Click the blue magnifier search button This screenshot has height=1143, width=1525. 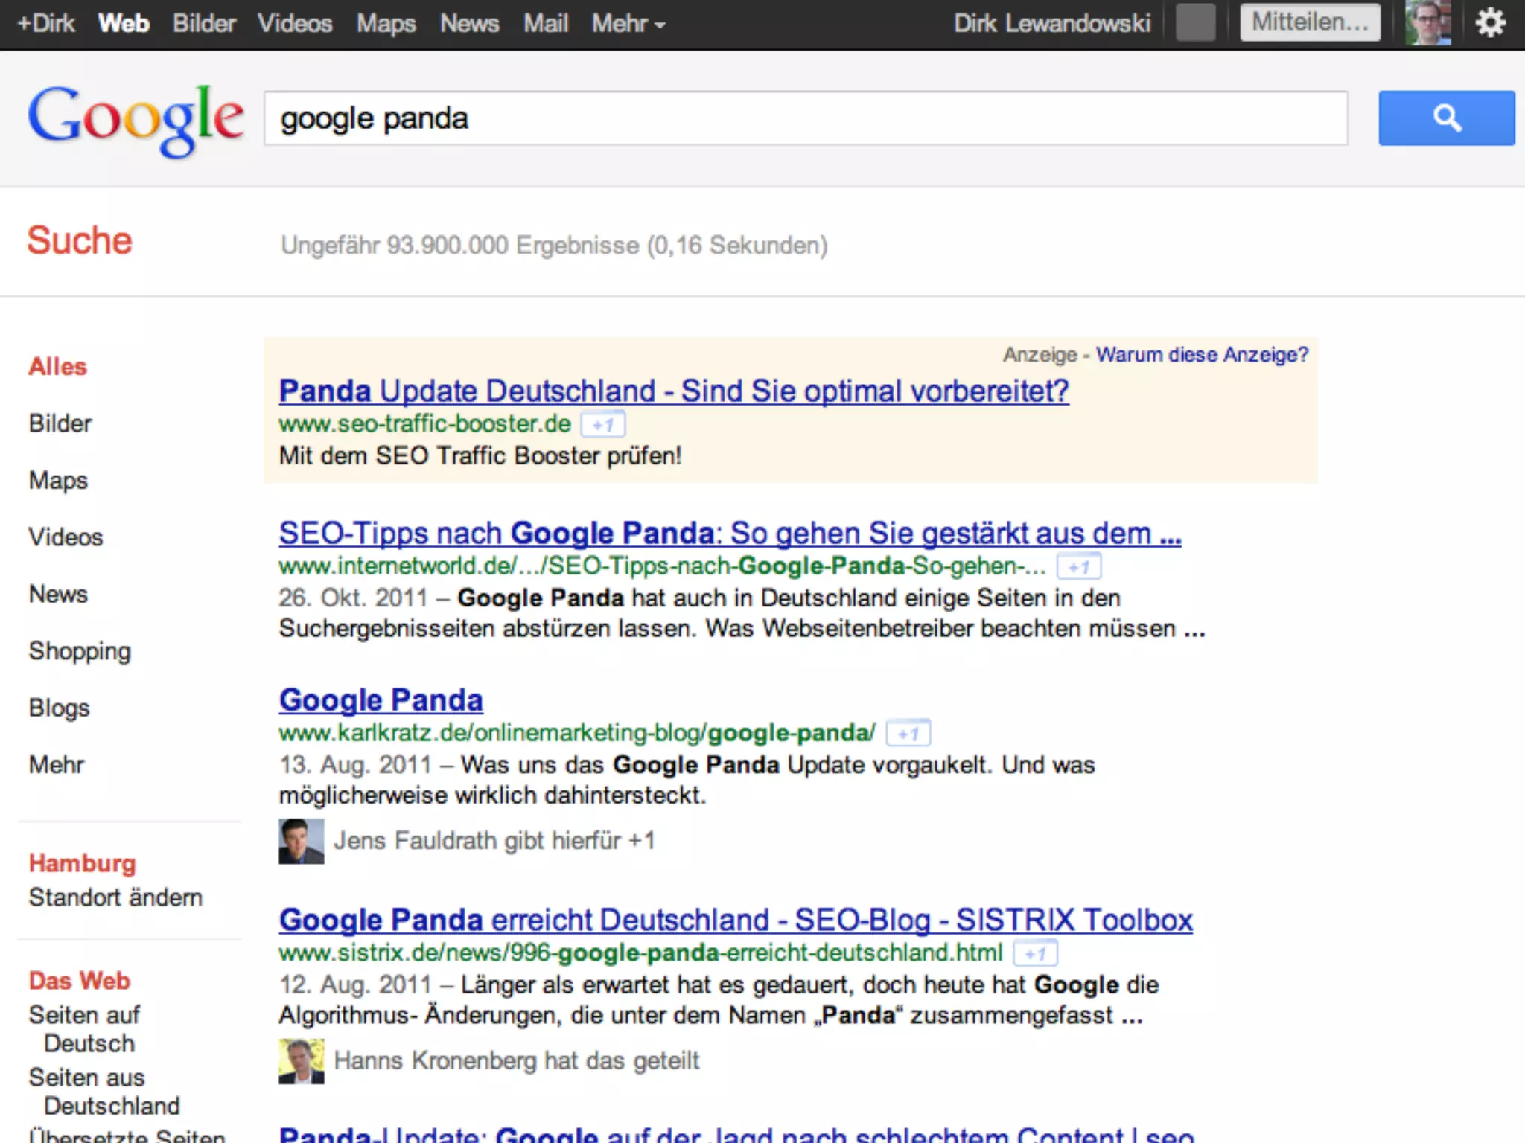click(1445, 118)
